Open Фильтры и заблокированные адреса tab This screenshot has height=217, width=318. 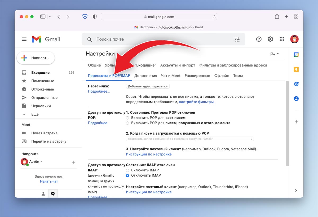pos(233,65)
